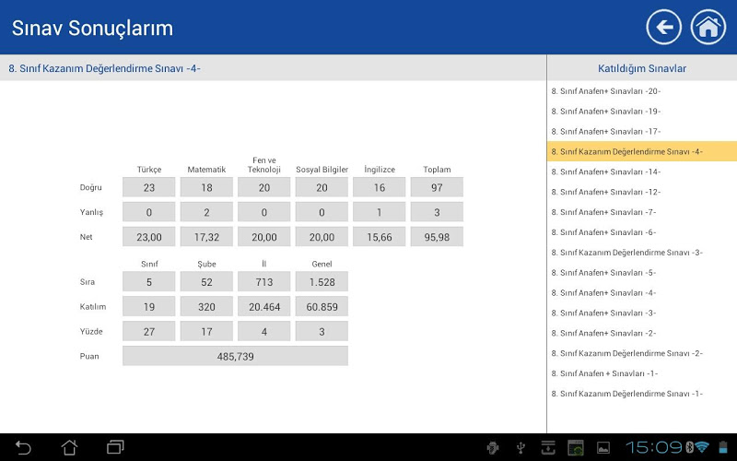Tap the Wi-Fi status icon

click(x=702, y=447)
